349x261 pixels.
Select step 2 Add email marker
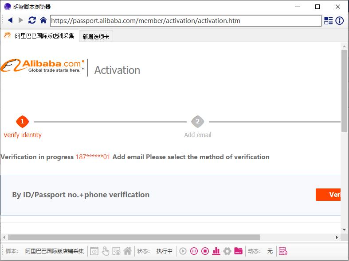coord(197,121)
